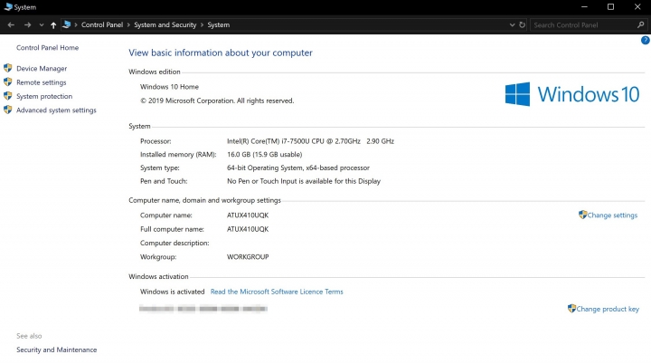The width and height of the screenshot is (651, 364).
Task: Maximize the System window
Action: pyautogui.click(x=610, y=6)
